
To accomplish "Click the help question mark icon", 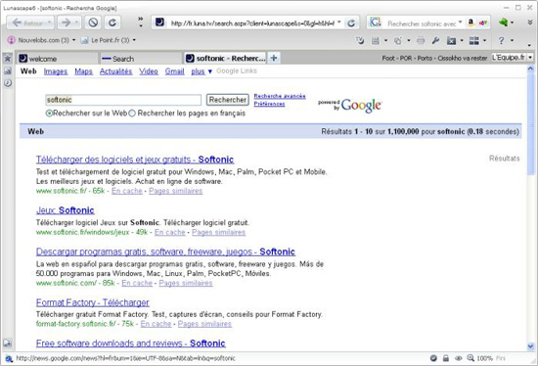I will [x=501, y=40].
